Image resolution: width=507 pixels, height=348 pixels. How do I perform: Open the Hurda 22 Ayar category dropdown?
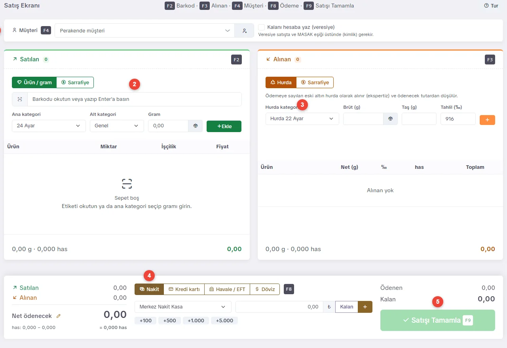302,119
